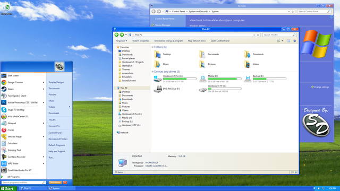340x191 pixels.
Task: Open Camtasia Recorder entry
Action: click(x=23, y=157)
